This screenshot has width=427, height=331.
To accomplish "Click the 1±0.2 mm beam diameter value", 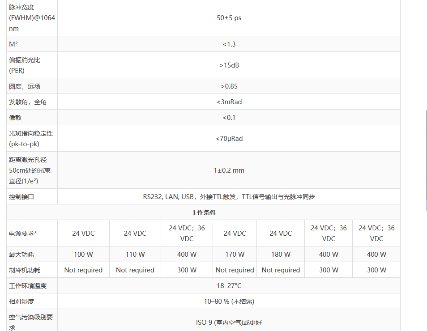I will tap(229, 170).
